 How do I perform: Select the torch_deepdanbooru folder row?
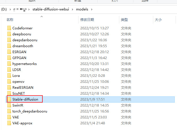[x=30, y=111]
